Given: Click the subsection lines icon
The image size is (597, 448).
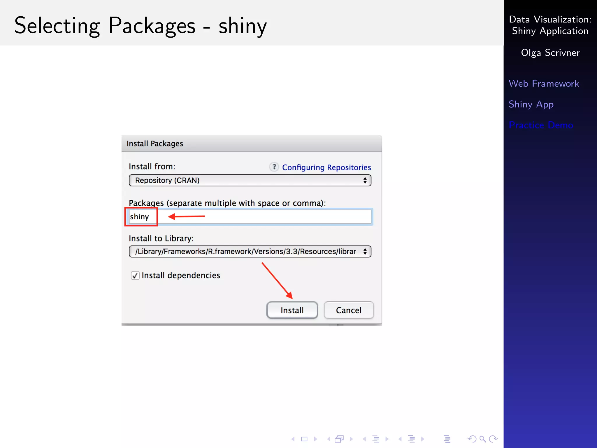Looking at the screenshot, I should [x=376, y=439].
